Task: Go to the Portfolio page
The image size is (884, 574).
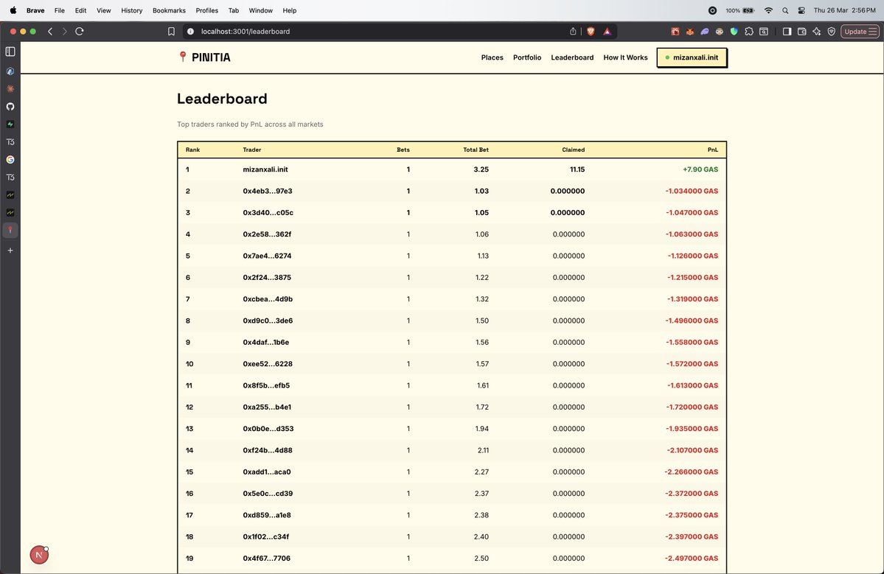Action: 527,57
